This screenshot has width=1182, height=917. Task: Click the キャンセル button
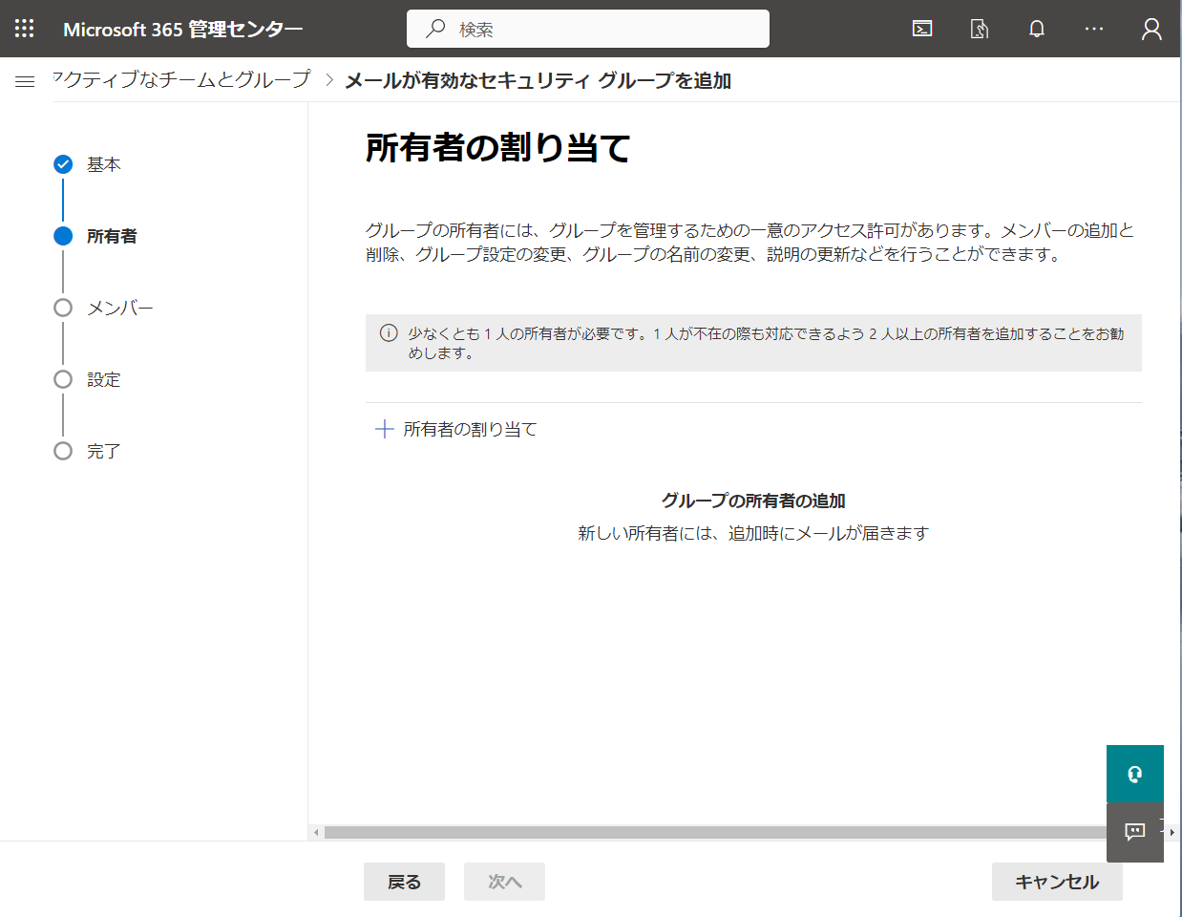pyautogui.click(x=1057, y=882)
